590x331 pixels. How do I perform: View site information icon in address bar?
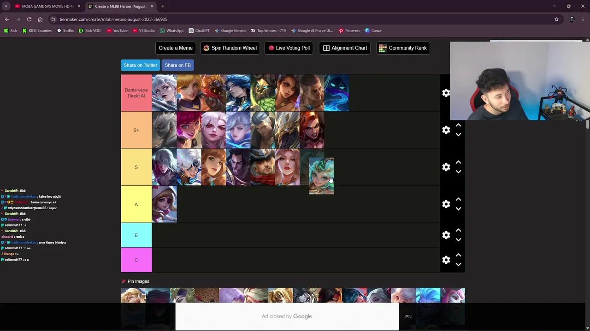[53, 19]
